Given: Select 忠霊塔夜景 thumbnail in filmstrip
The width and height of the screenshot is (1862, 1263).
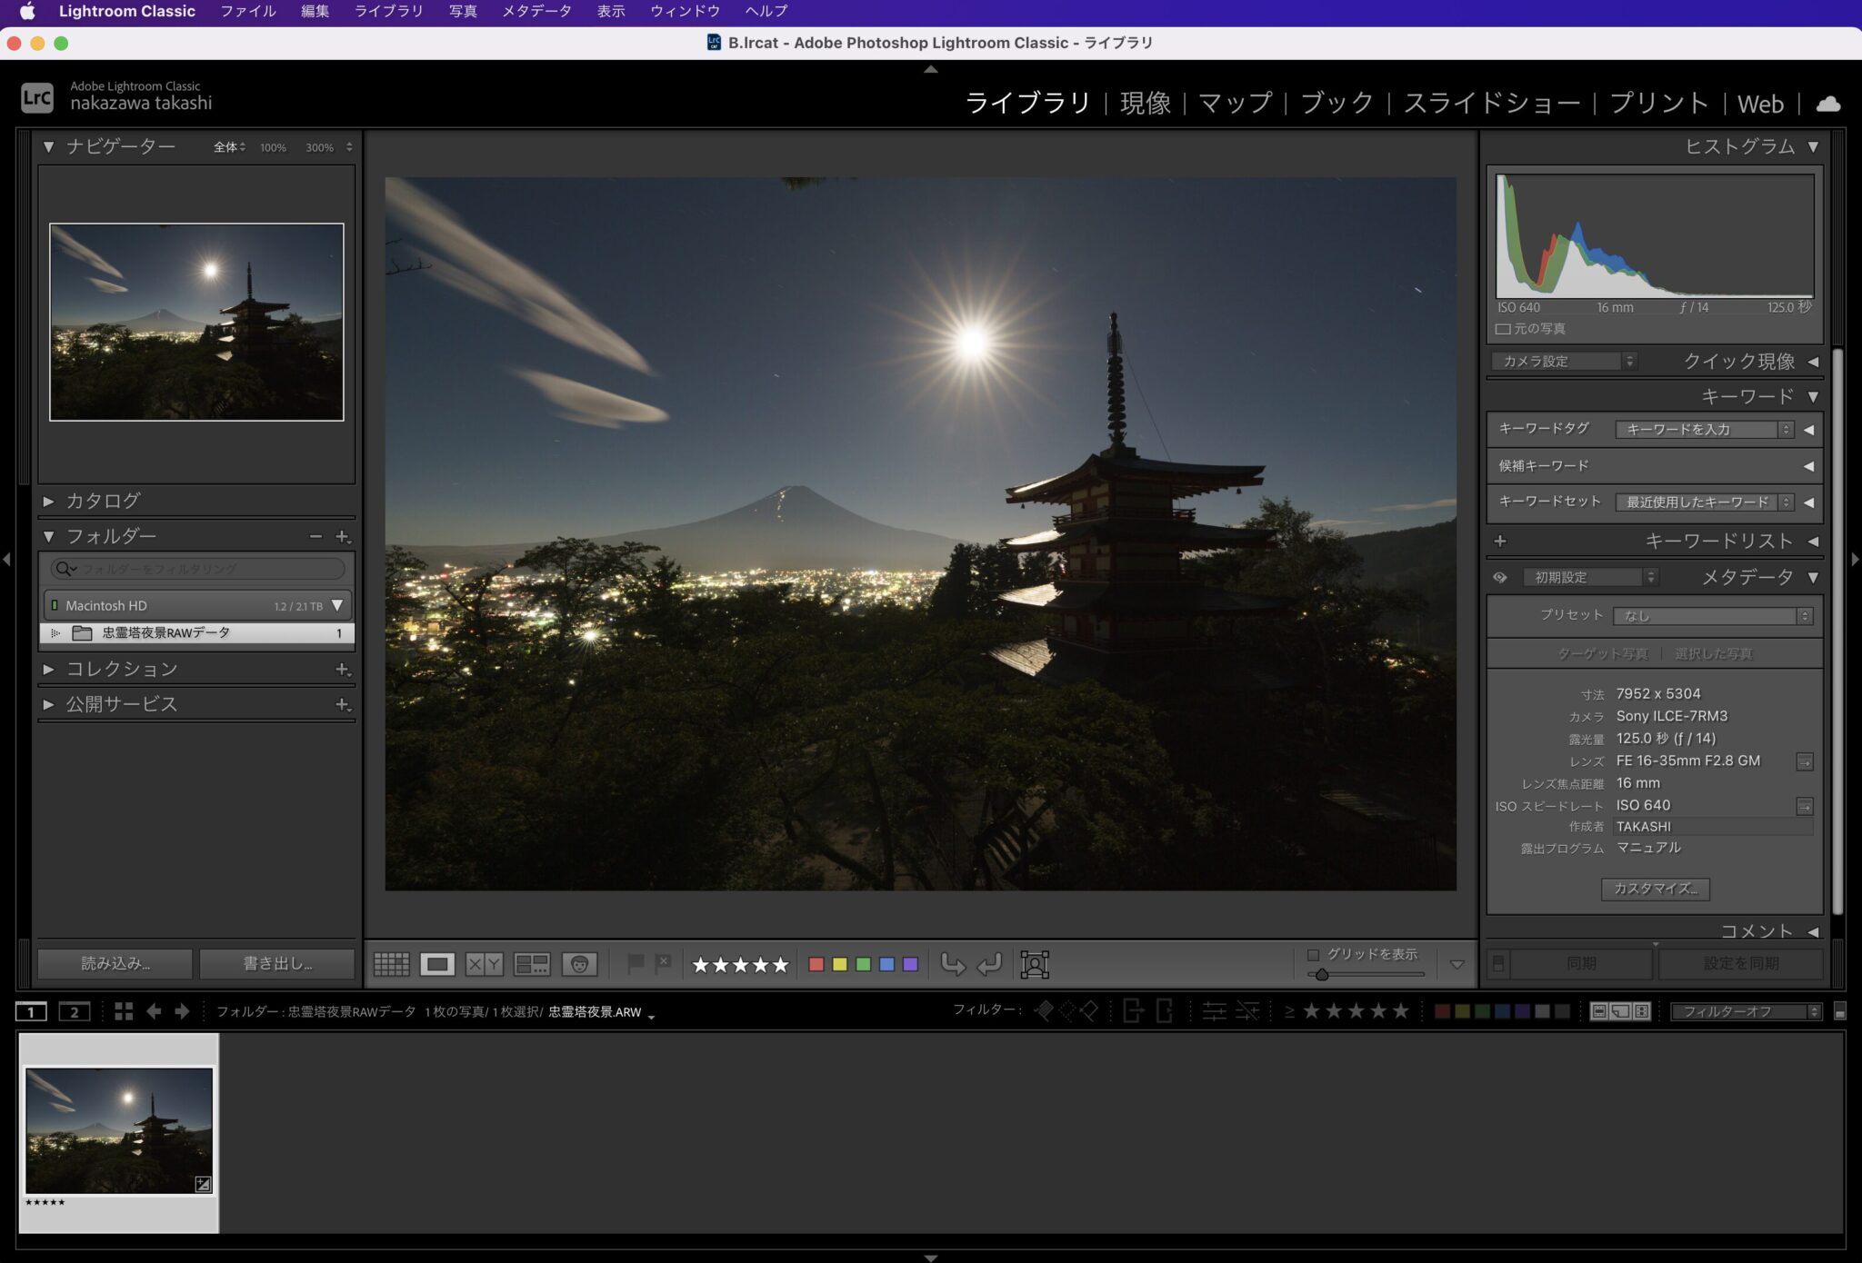Looking at the screenshot, I should click(x=119, y=1130).
